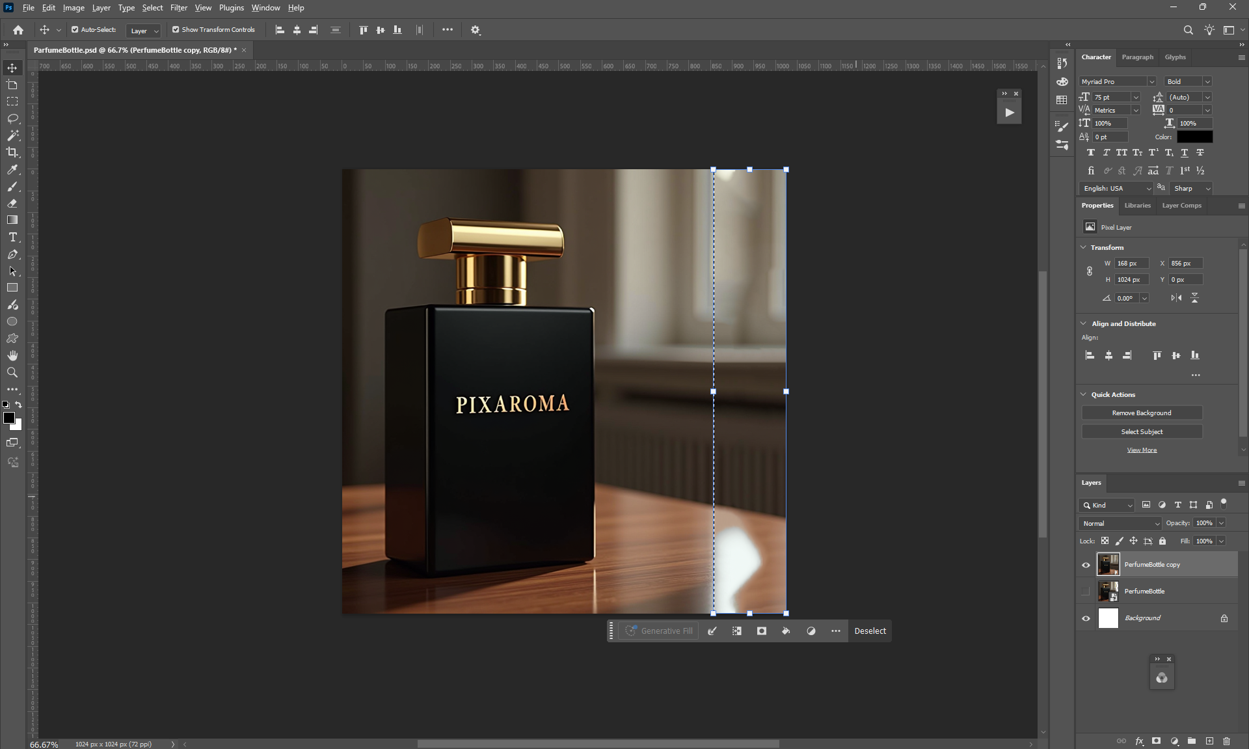Viewport: 1249px width, 749px height.
Task: Uncheck Show Transform Controls checkbox
Action: pyautogui.click(x=176, y=30)
